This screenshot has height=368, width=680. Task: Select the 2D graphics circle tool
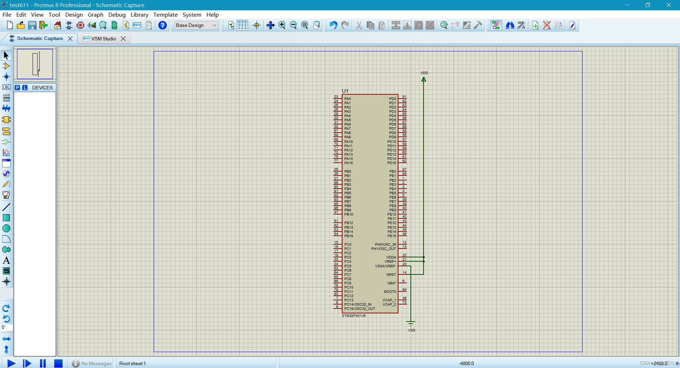tap(6, 228)
